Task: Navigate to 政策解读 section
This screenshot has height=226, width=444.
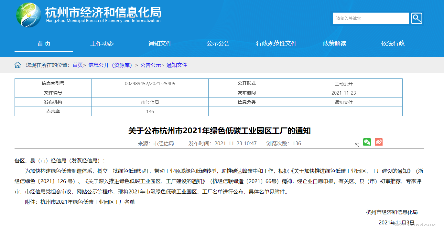Action: coord(335,44)
